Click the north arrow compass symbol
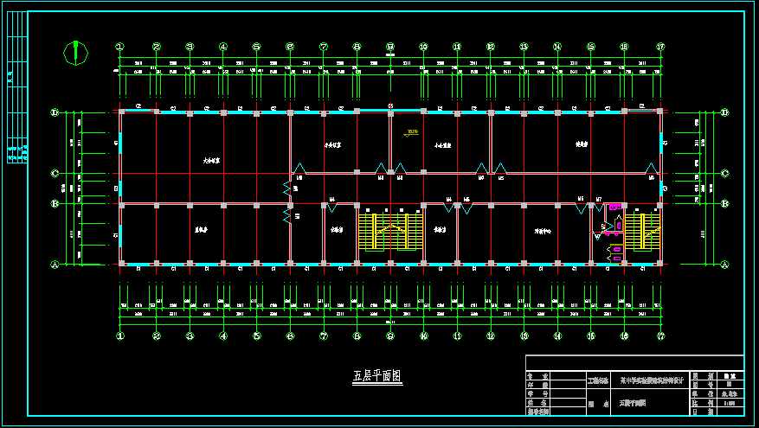 coord(76,53)
